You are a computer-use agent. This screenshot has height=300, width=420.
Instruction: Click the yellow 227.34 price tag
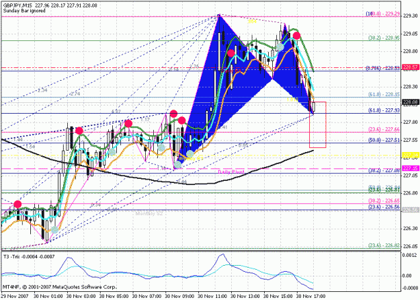tap(409, 155)
